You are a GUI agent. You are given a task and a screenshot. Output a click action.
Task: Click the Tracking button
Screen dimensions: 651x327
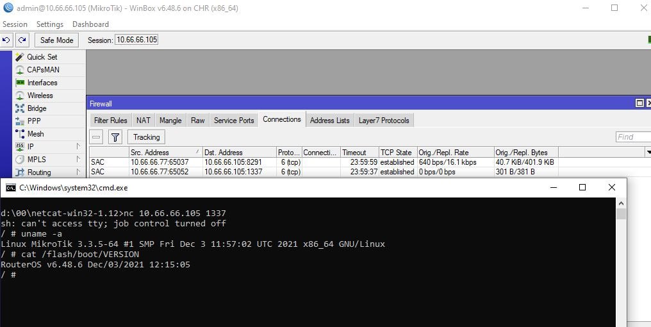pyautogui.click(x=147, y=137)
